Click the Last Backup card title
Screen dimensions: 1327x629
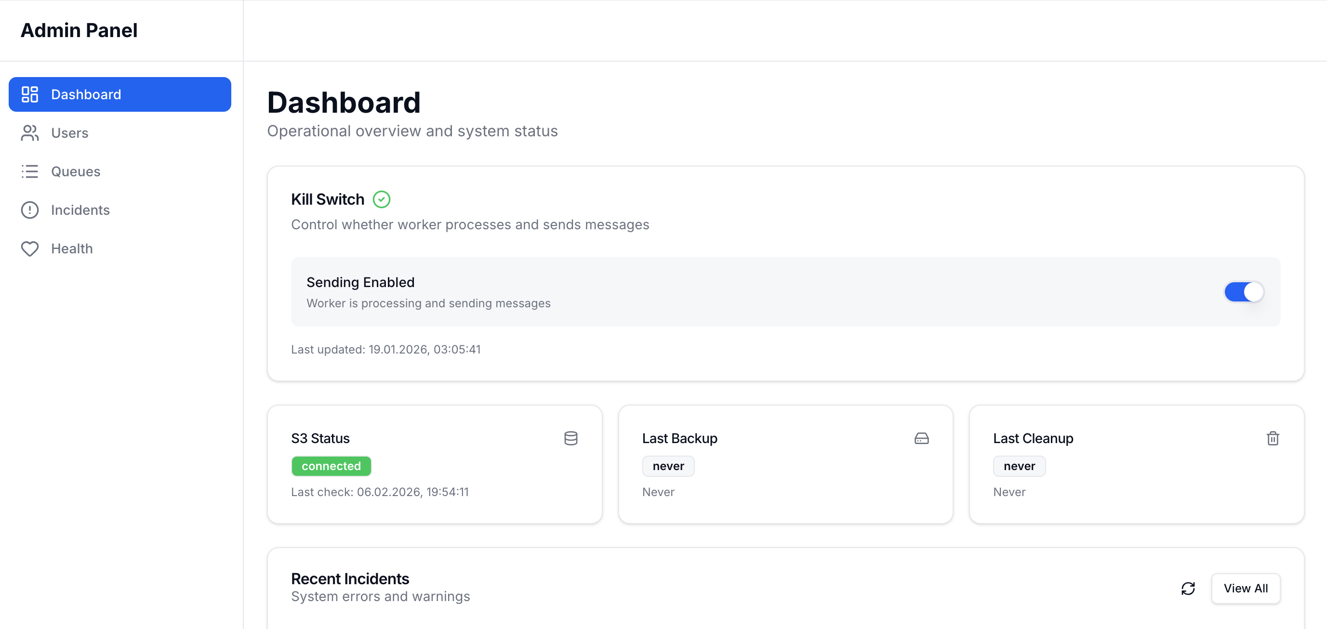[679, 438]
